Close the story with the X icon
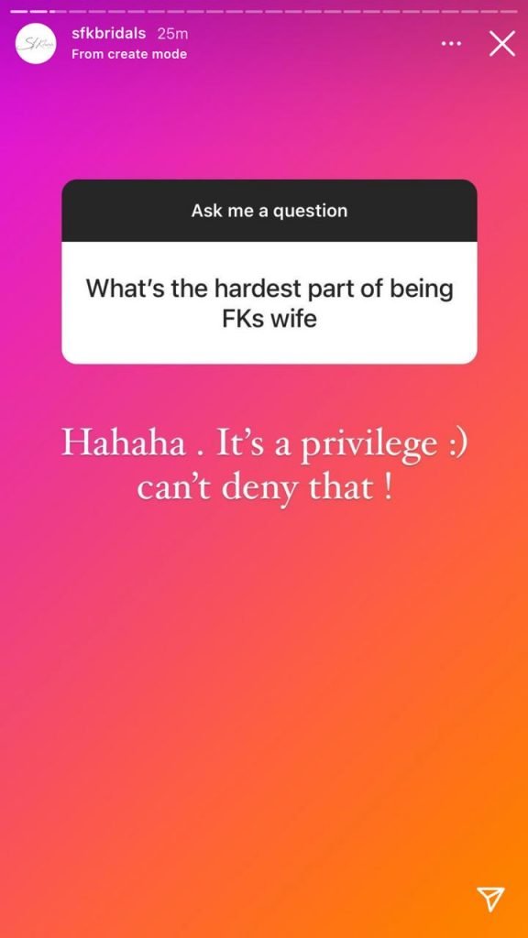This screenshot has height=938, width=528. click(x=501, y=44)
